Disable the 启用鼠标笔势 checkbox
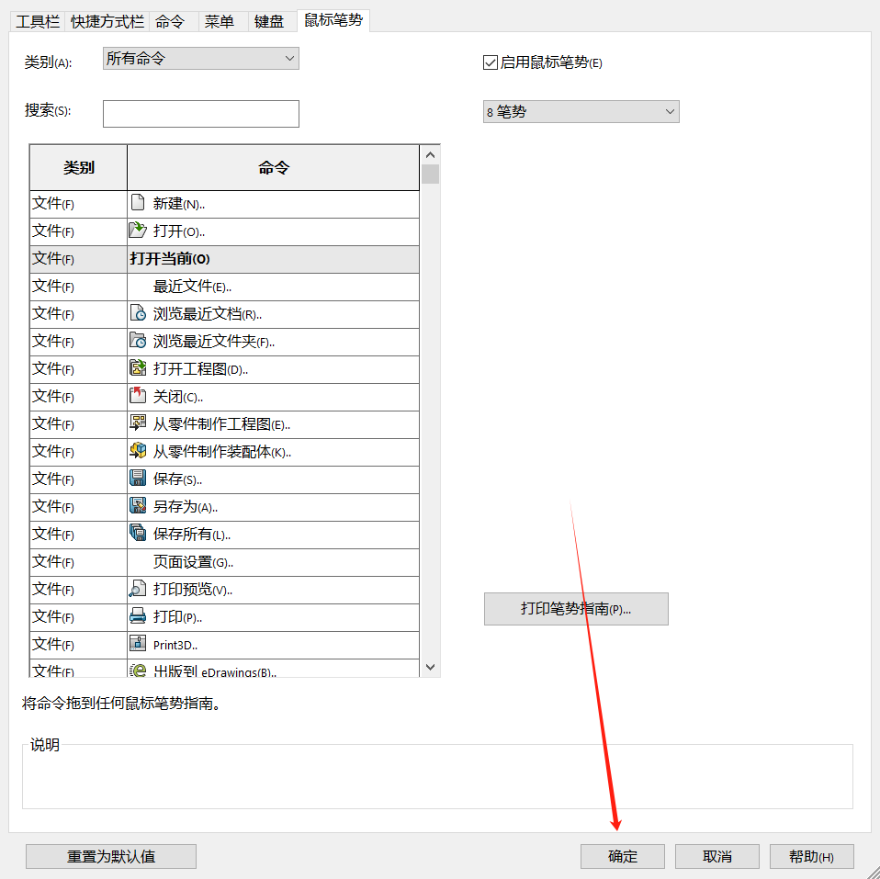880x879 pixels. coord(491,62)
